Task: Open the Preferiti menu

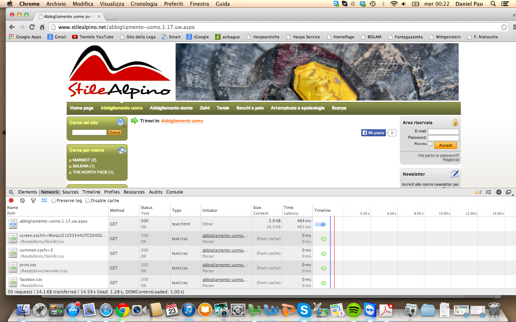Action: [x=173, y=4]
